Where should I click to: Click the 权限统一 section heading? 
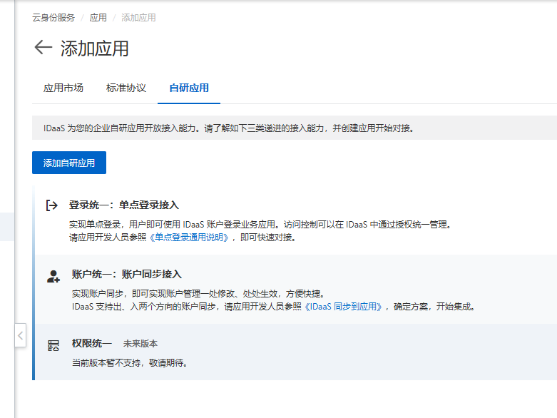click(91, 344)
